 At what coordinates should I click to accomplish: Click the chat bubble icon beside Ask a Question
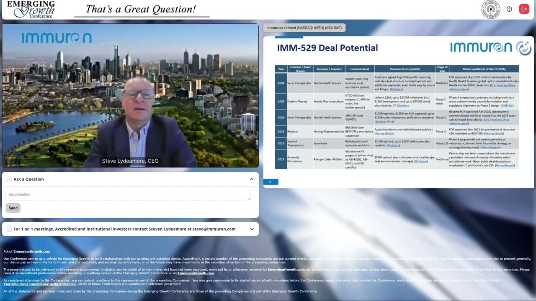tap(9, 179)
